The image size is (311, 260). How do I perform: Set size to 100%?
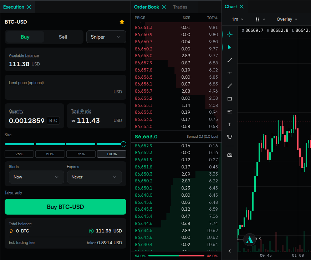click(112, 154)
